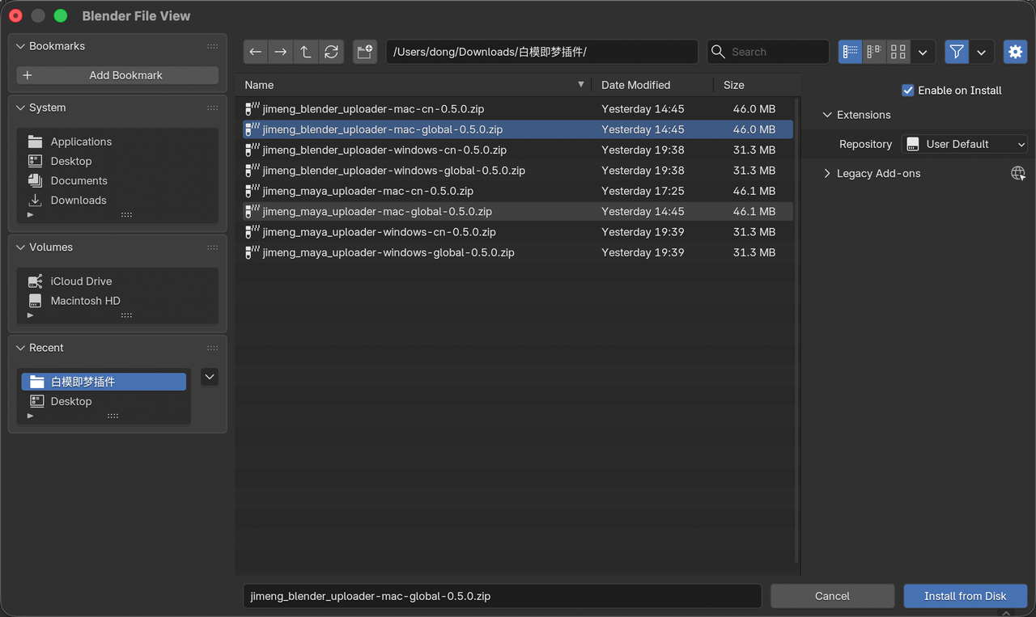1036x617 pixels.
Task: Select jimeng_maya_uploader-mac-cn-0.5.0.zip
Action: pos(518,191)
